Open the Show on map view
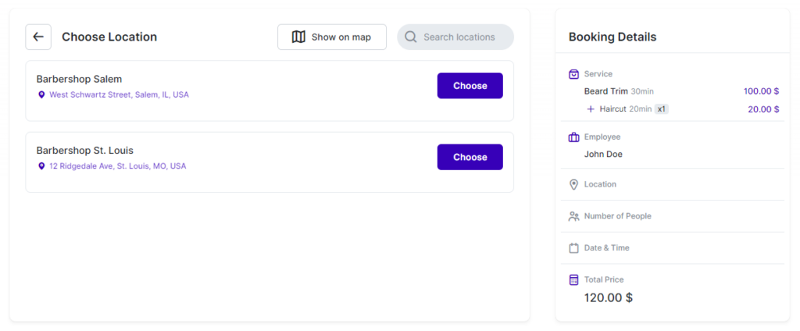This screenshot has height=331, width=800. pyautogui.click(x=332, y=37)
